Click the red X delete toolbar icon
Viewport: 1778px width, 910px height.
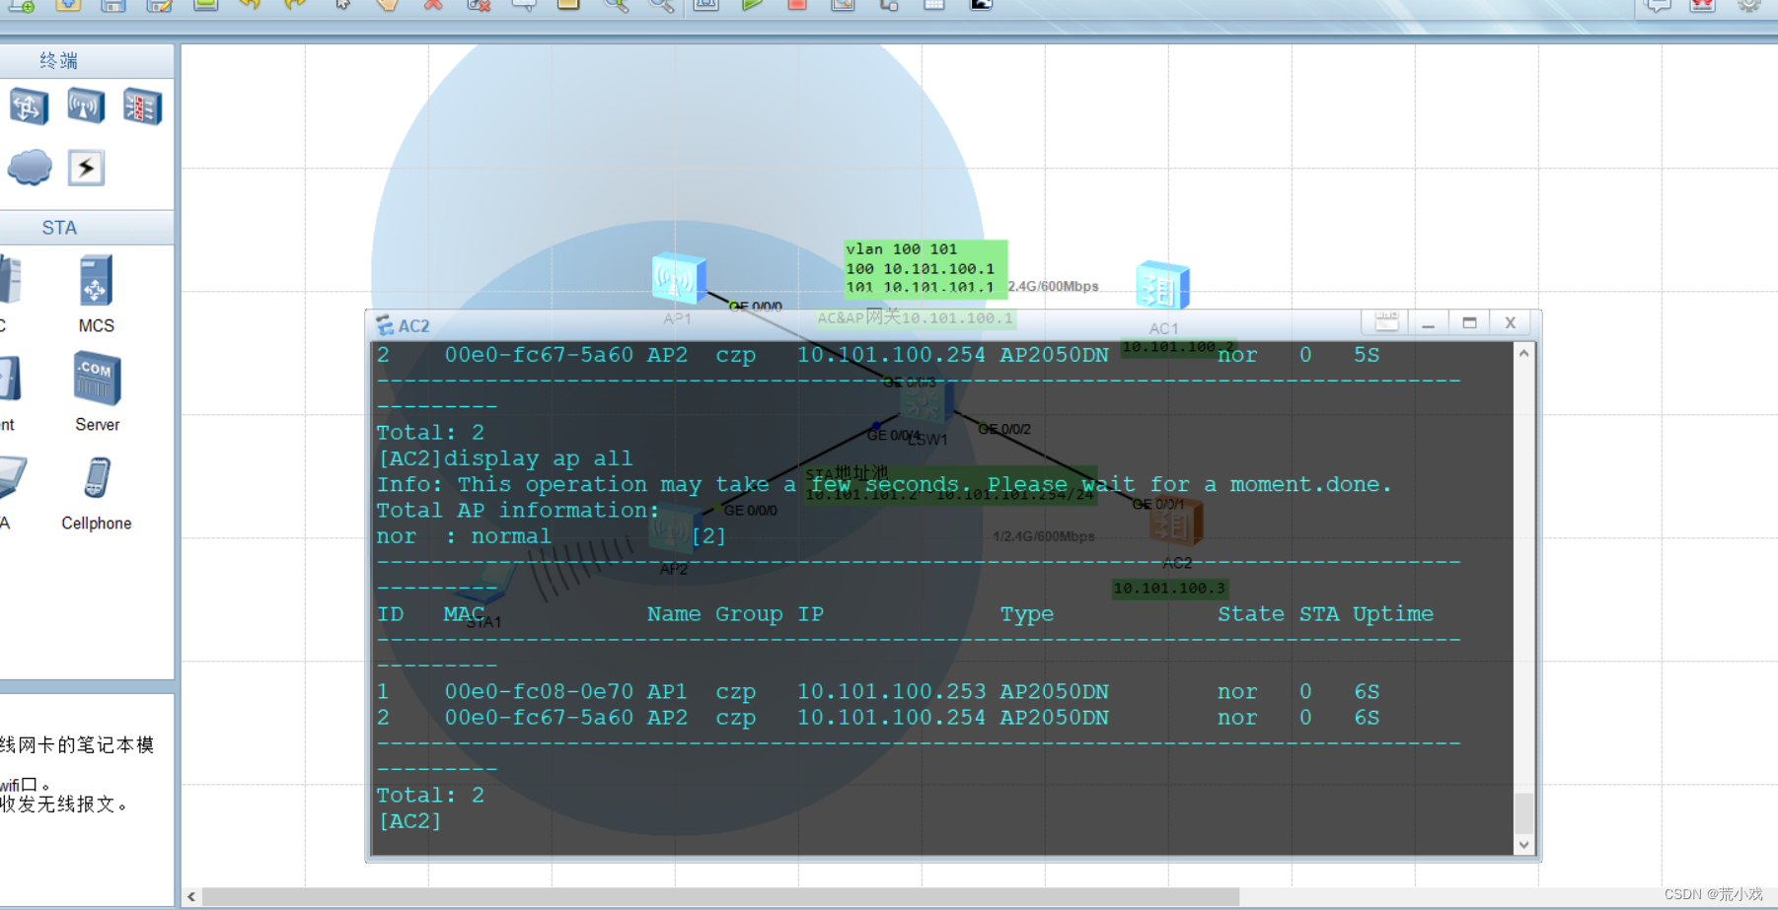(432, 4)
